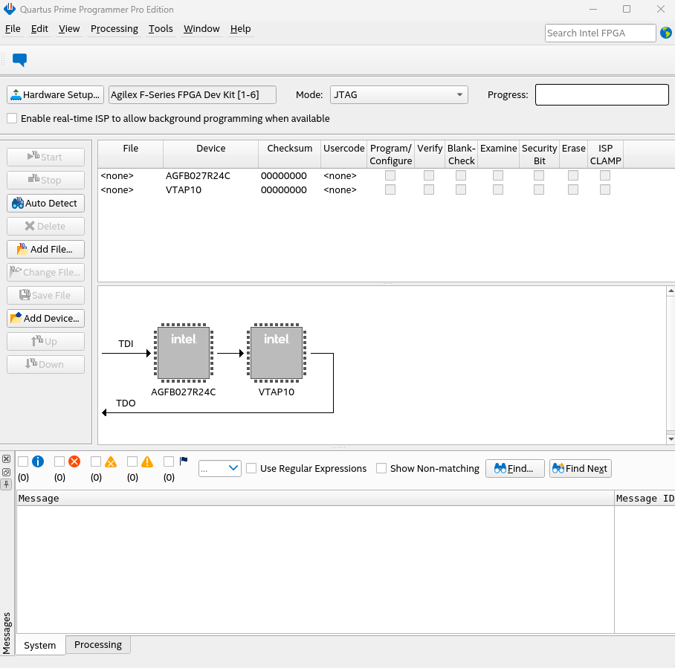Screen dimensions: 675x668
Task: Toggle the Show Non-matching checkbox
Action: [381, 468]
